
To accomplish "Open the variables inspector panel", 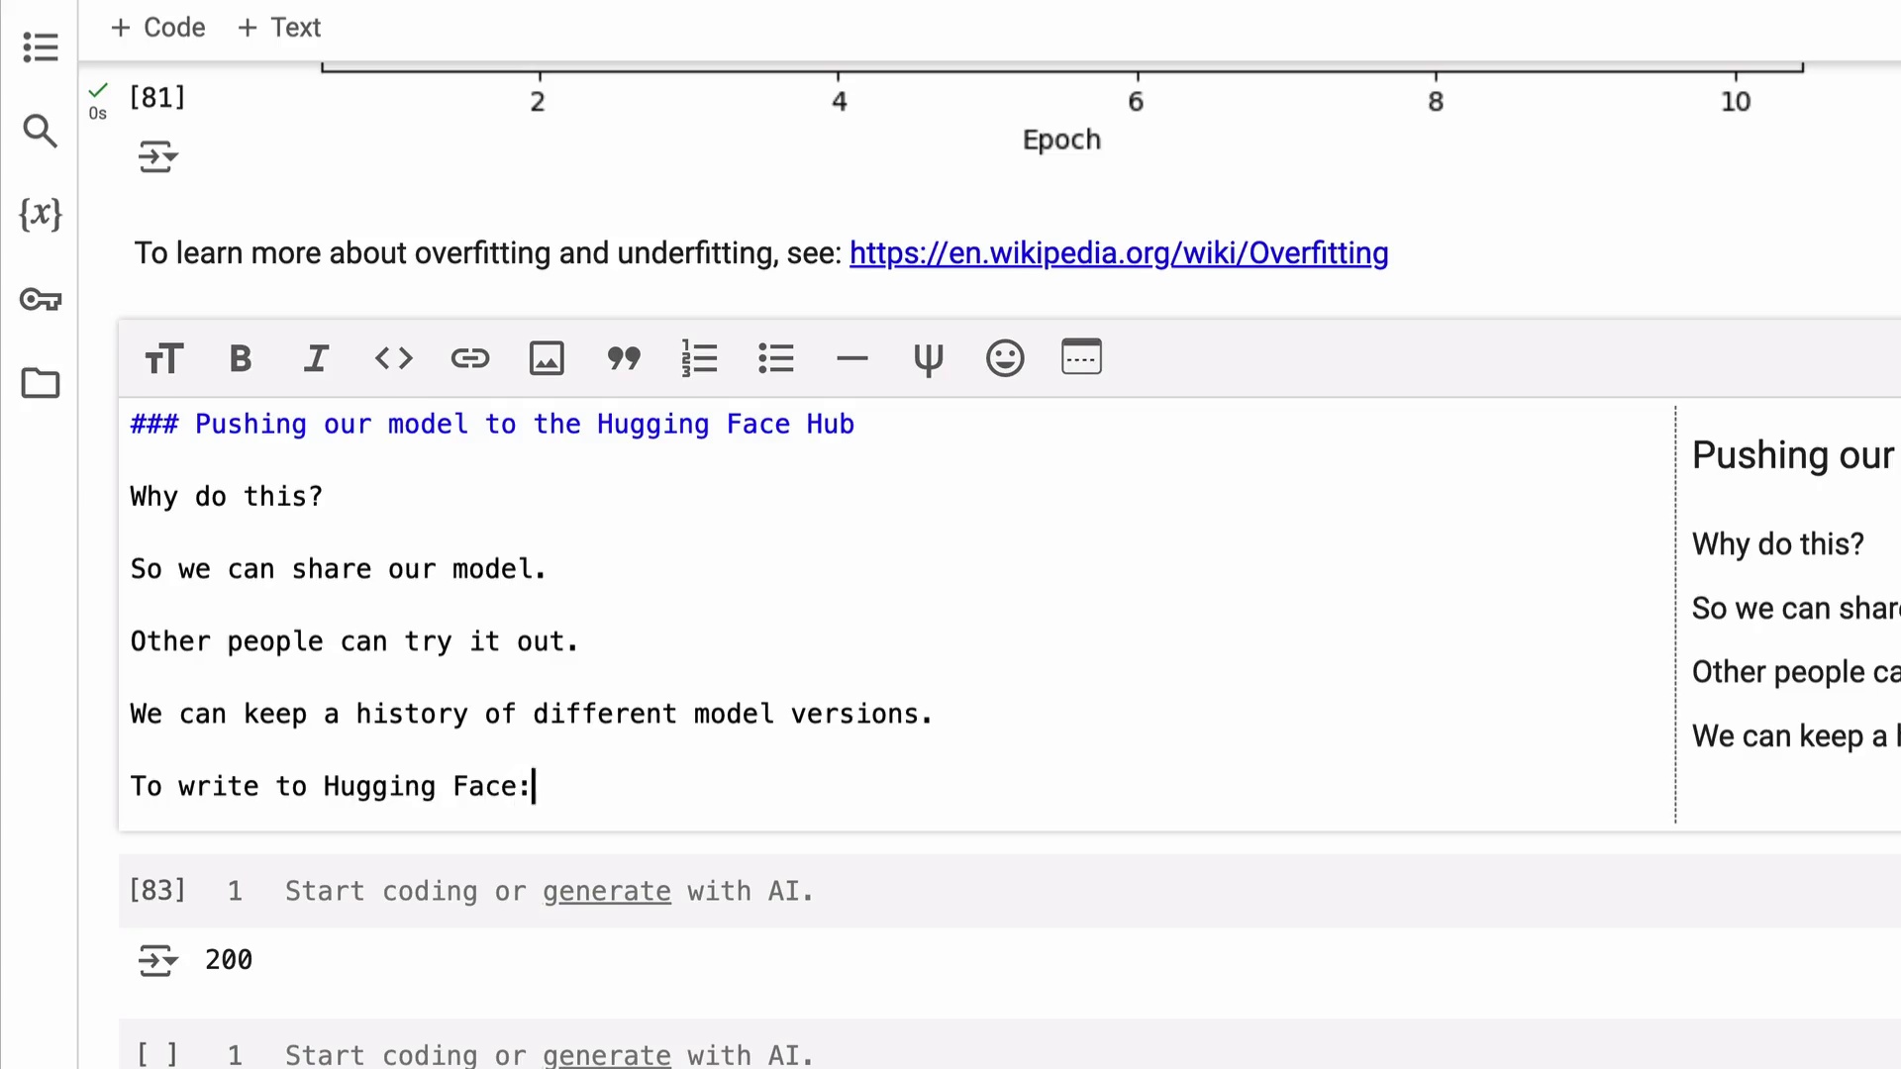I will coord(40,214).
